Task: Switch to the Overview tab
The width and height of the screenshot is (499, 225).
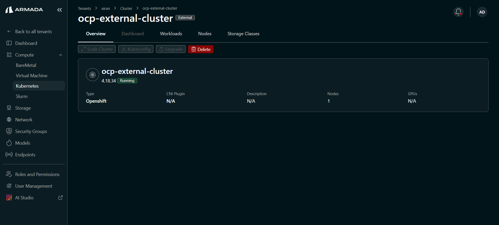Action: click(96, 34)
